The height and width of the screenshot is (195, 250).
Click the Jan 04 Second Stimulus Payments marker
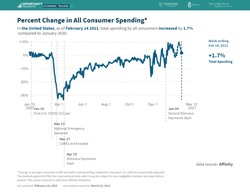181,113
